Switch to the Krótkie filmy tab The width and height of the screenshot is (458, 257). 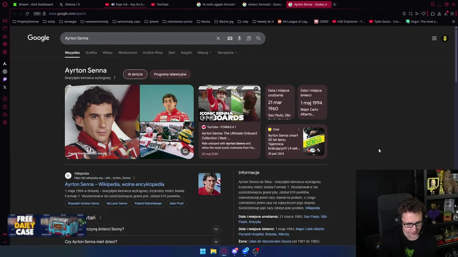(x=153, y=52)
